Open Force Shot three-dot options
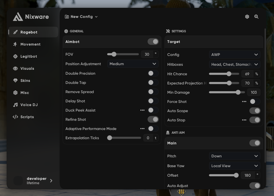The height and width of the screenshot is (196, 274). (244, 101)
